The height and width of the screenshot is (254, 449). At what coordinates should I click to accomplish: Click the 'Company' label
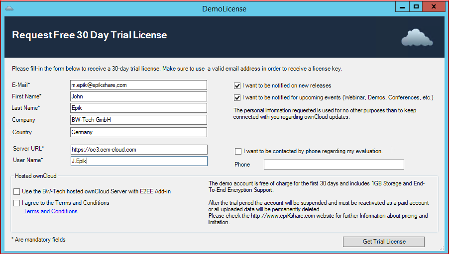coord(23,120)
